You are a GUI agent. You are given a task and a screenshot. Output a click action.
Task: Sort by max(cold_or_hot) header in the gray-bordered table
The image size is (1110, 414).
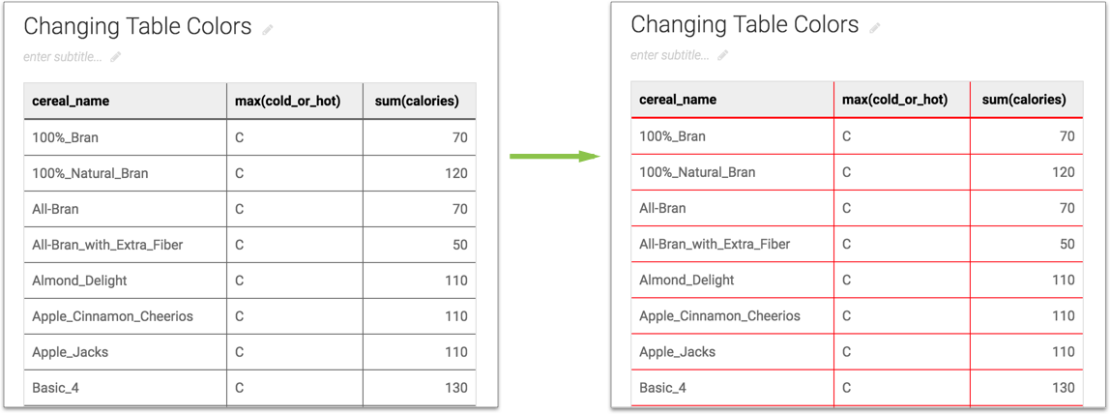point(287,101)
